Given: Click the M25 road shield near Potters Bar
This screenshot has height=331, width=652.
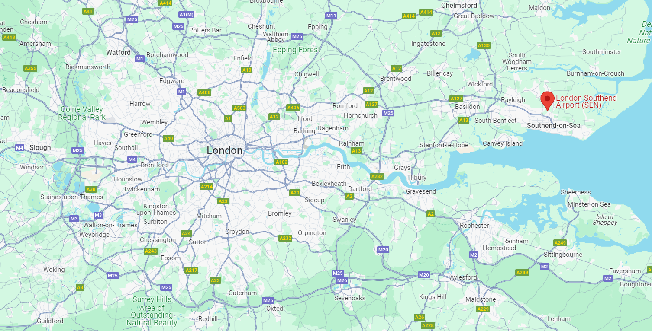Looking at the screenshot, I should [178, 26].
